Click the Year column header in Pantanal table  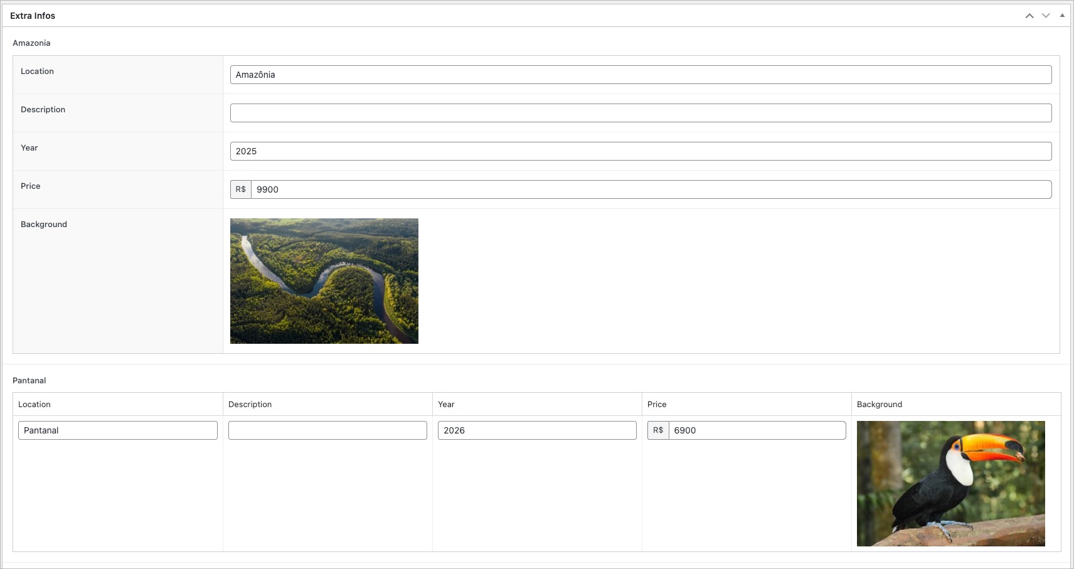(446, 405)
